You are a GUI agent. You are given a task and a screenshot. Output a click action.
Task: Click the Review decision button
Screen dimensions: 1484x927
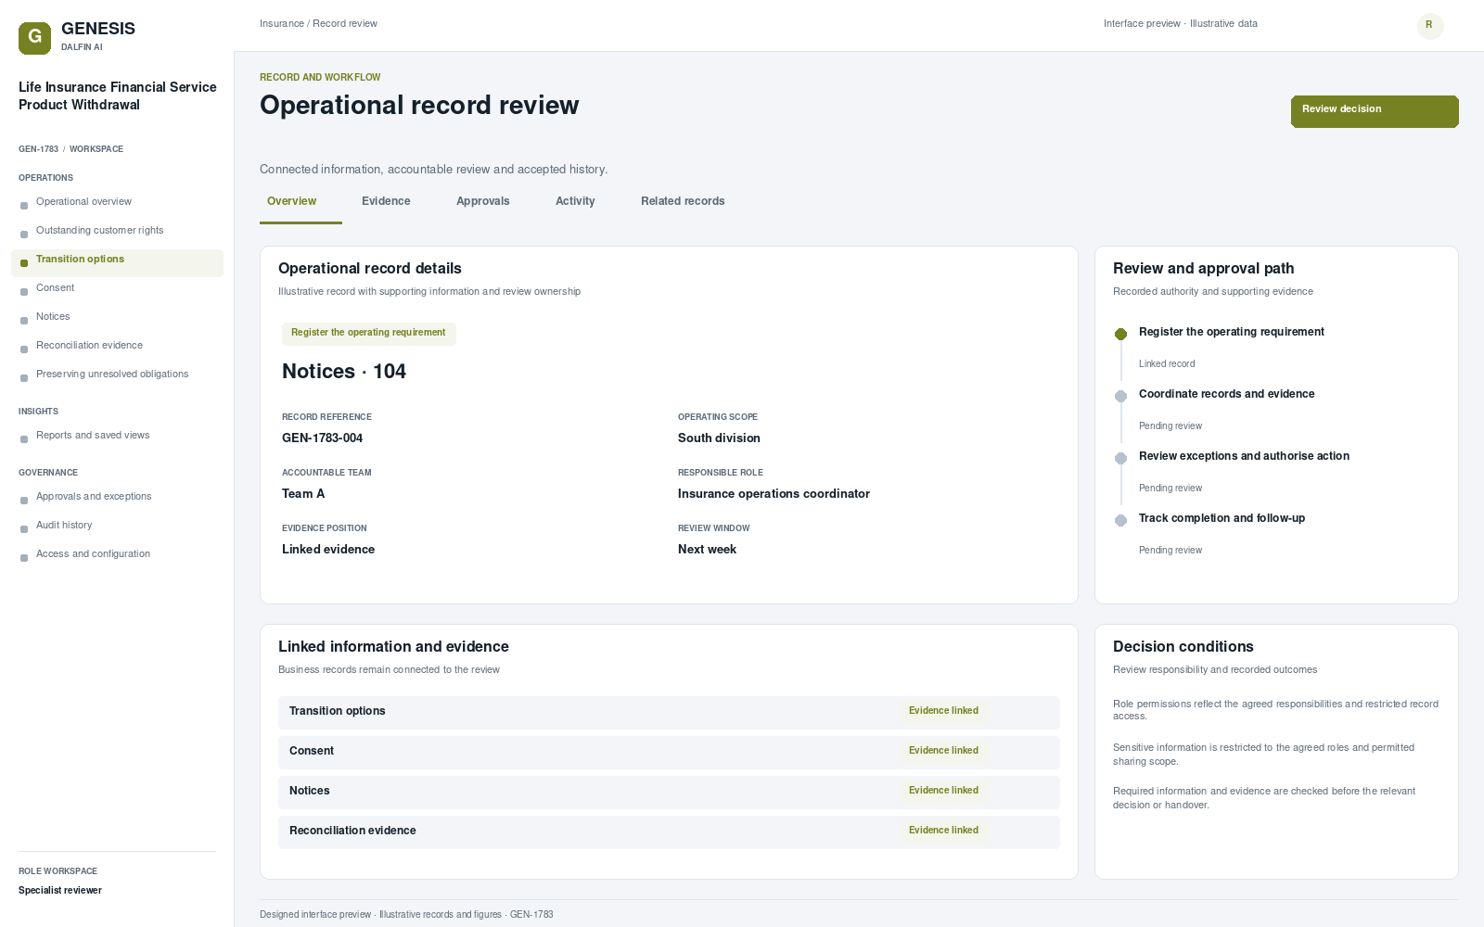1375,111
